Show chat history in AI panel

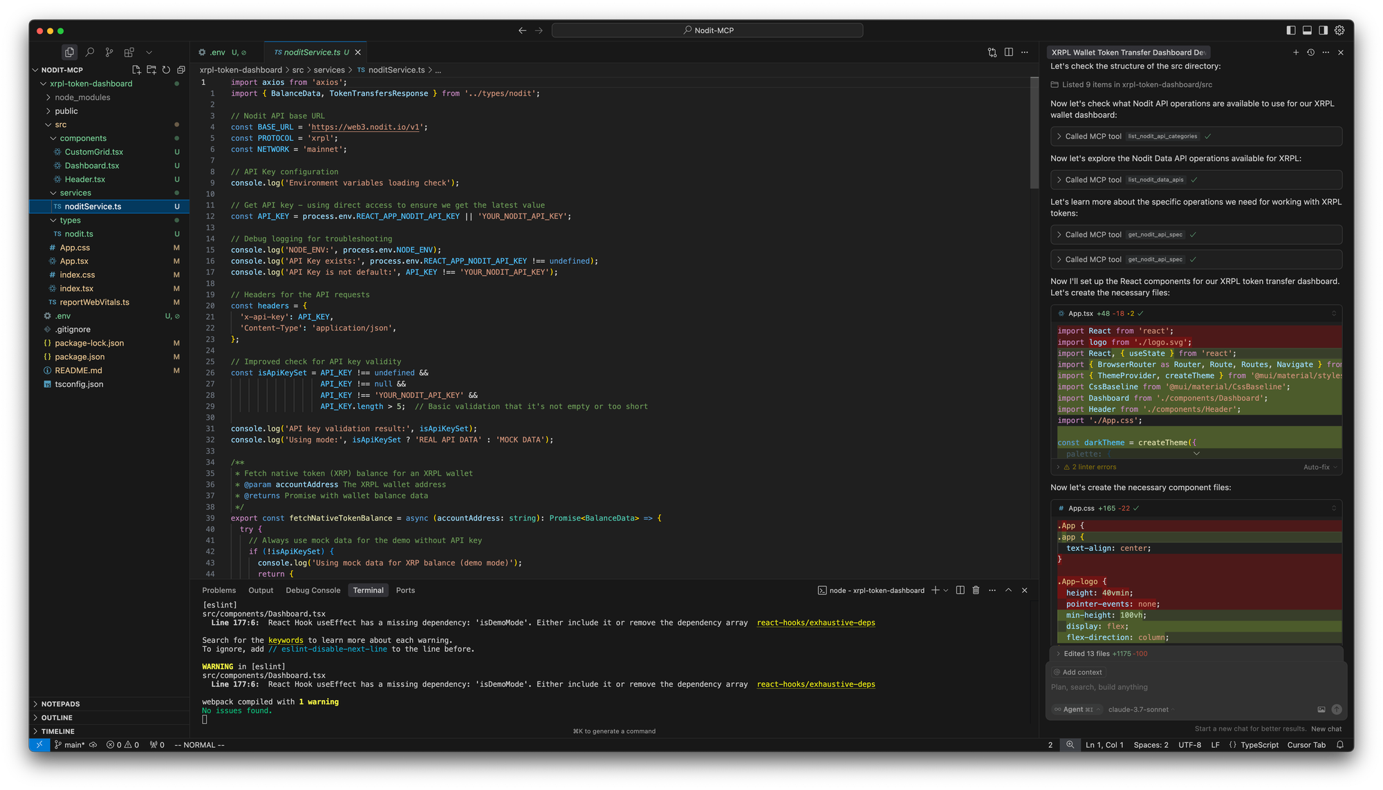[x=1310, y=53]
